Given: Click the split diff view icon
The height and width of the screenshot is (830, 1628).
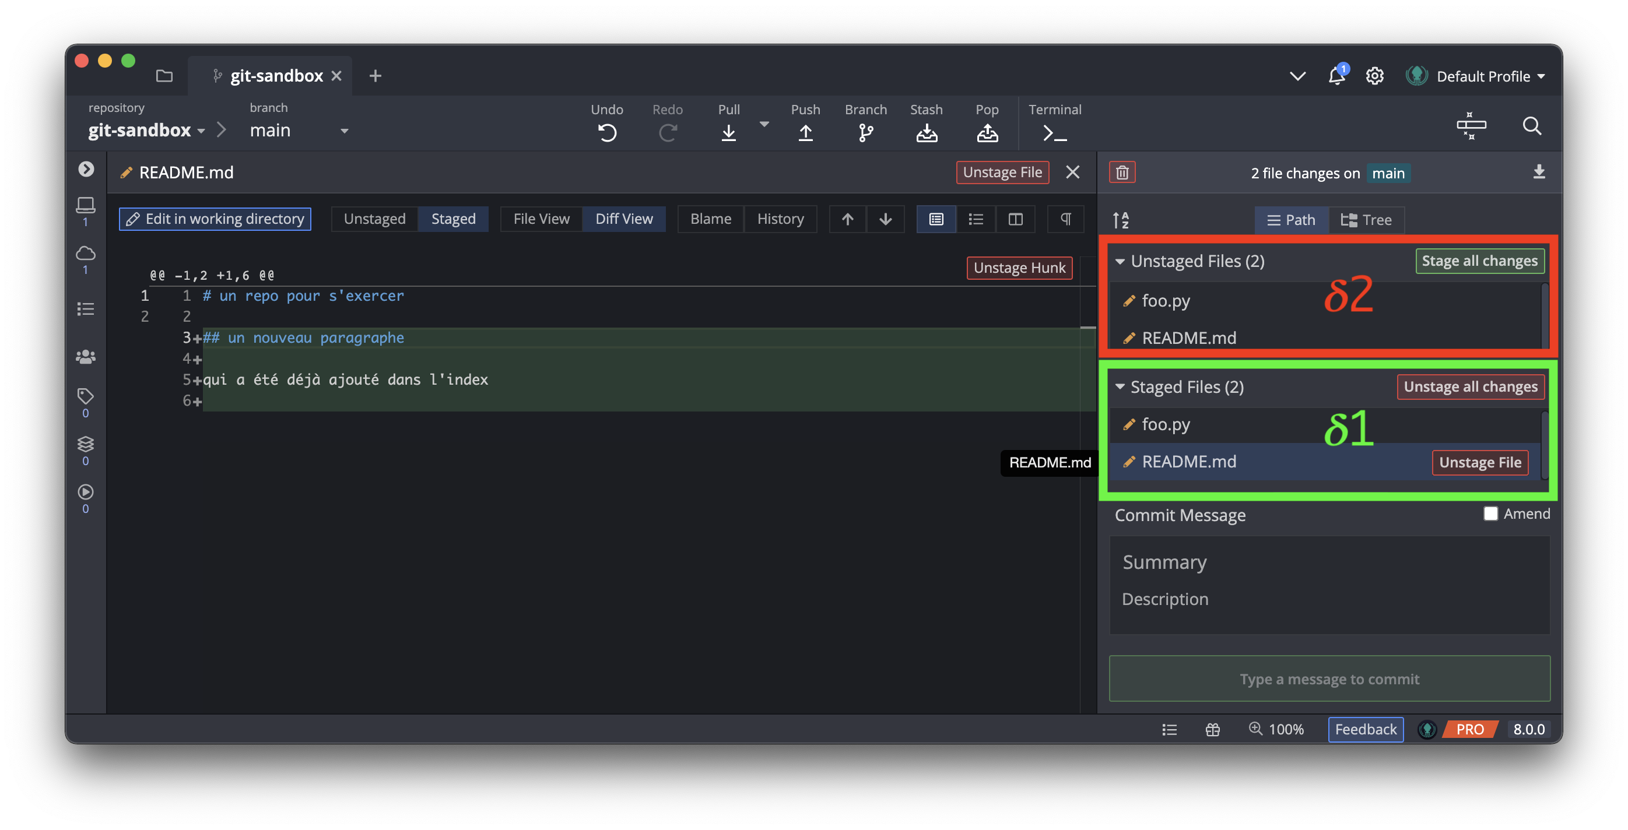Looking at the screenshot, I should (1015, 219).
